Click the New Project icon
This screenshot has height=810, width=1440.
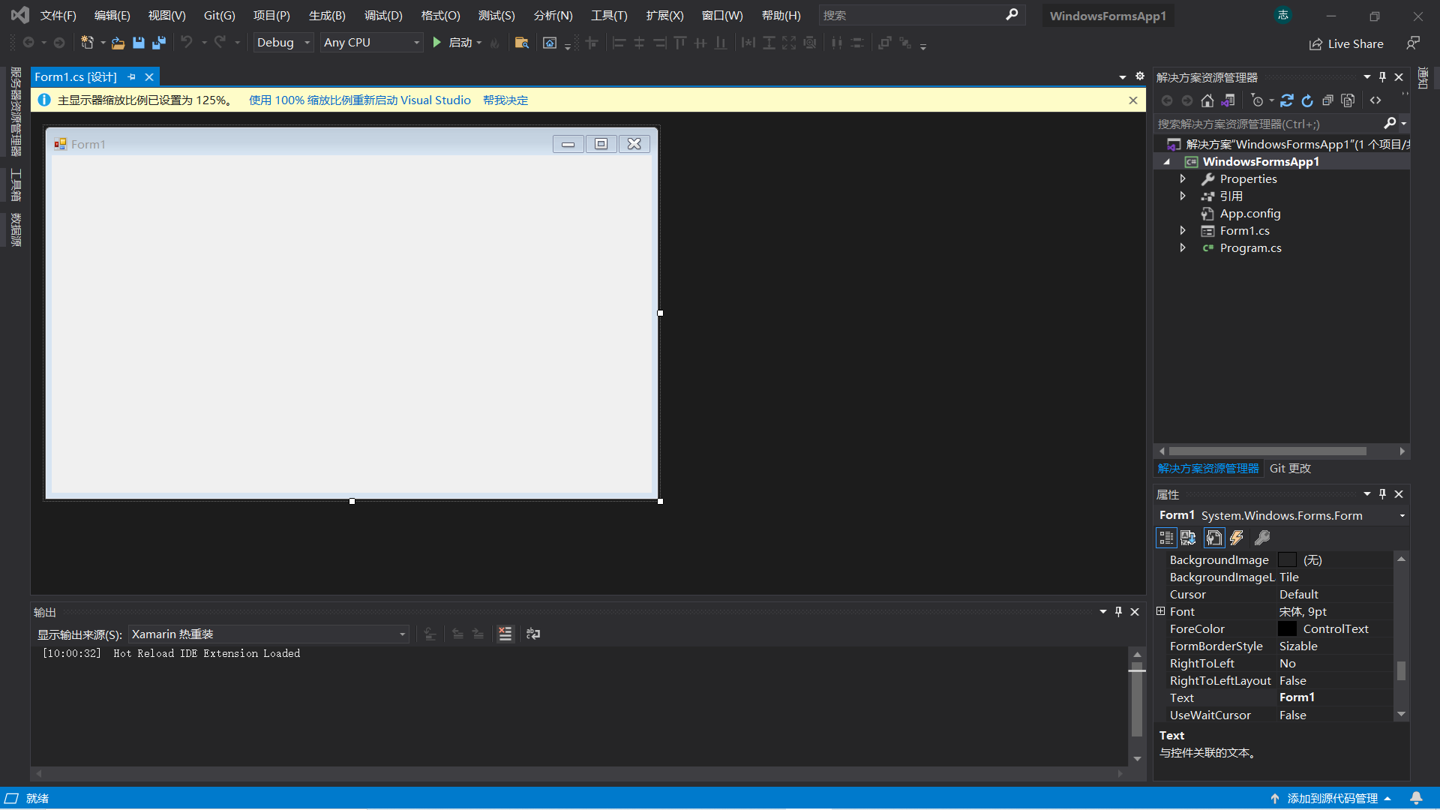tap(87, 43)
